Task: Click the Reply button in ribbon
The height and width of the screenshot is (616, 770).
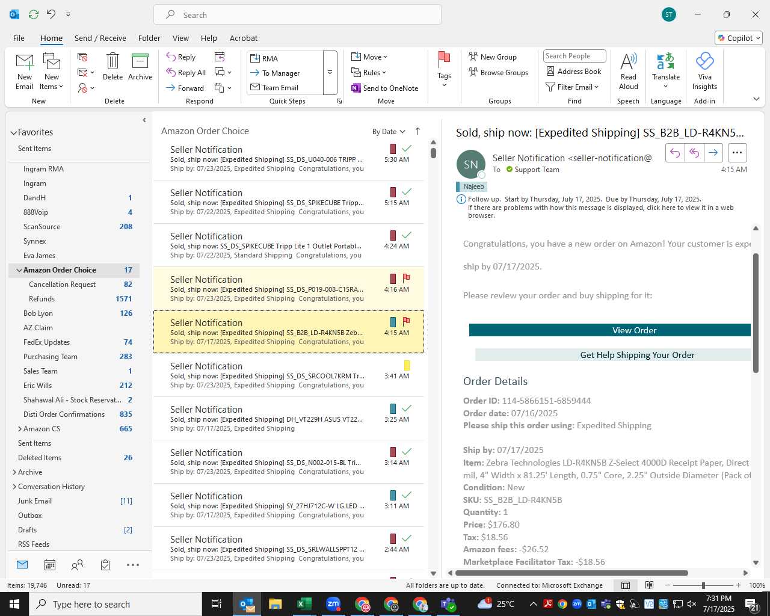Action: [181, 57]
